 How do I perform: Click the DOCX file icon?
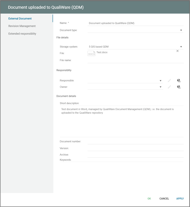coord(91,54)
